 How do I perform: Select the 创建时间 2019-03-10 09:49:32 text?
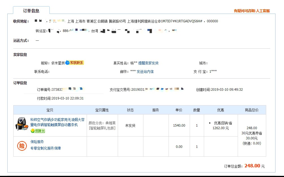[x=219, y=89]
